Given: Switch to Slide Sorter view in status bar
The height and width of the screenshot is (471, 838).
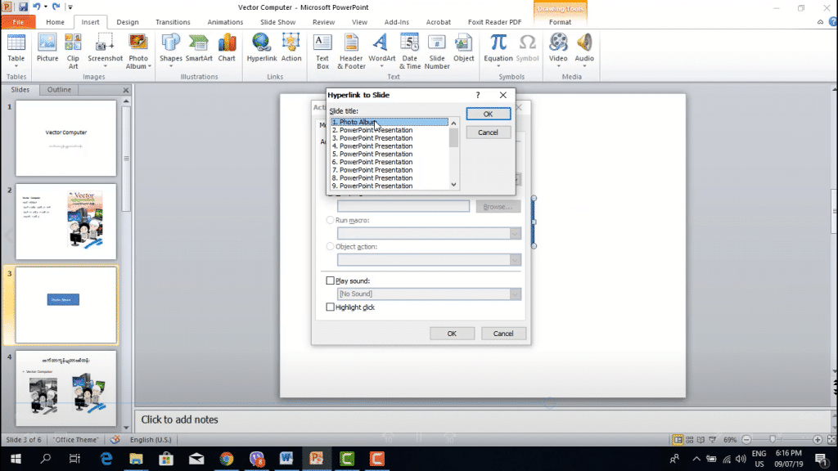Looking at the screenshot, I should click(689, 439).
